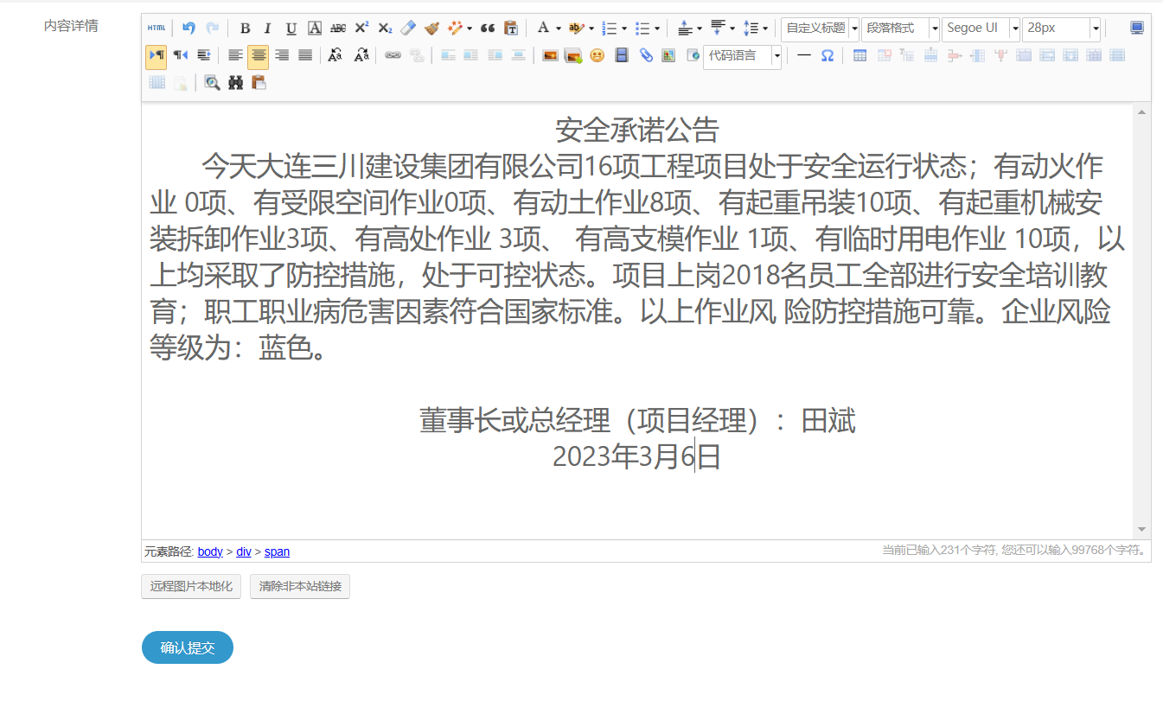Align text to the left
Screen dimensions: 1163x701
click(x=235, y=55)
